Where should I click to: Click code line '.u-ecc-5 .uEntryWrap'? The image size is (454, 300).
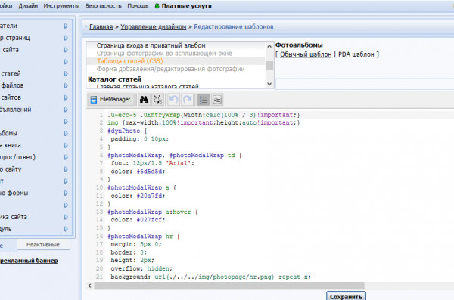pos(204,115)
